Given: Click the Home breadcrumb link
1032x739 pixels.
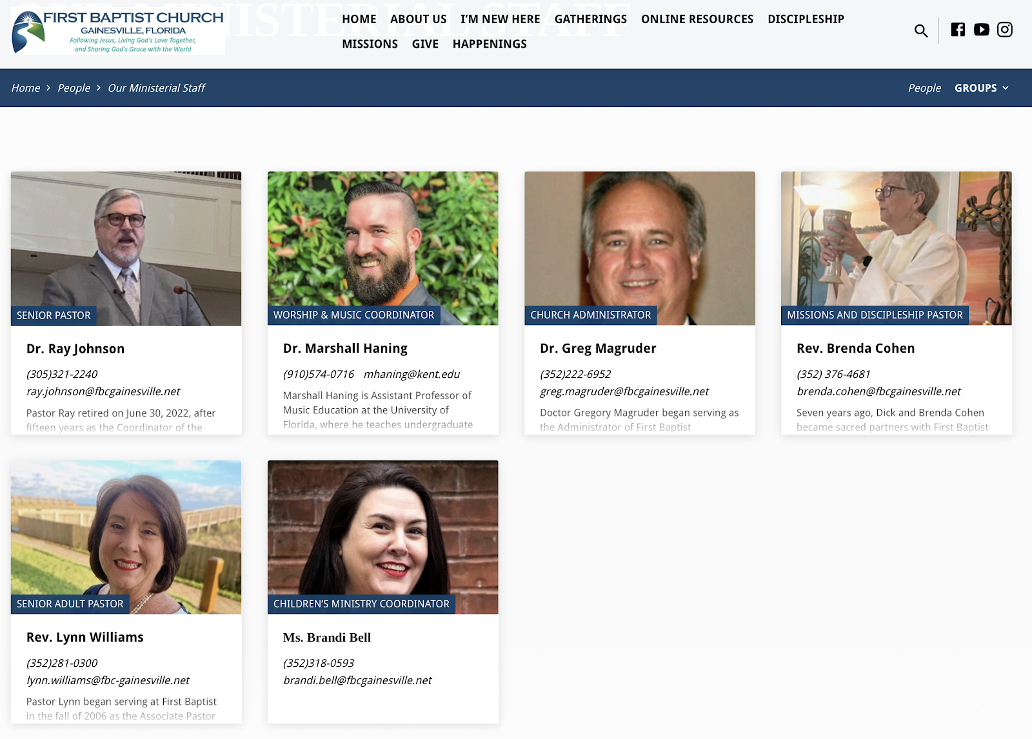Looking at the screenshot, I should 26,88.
